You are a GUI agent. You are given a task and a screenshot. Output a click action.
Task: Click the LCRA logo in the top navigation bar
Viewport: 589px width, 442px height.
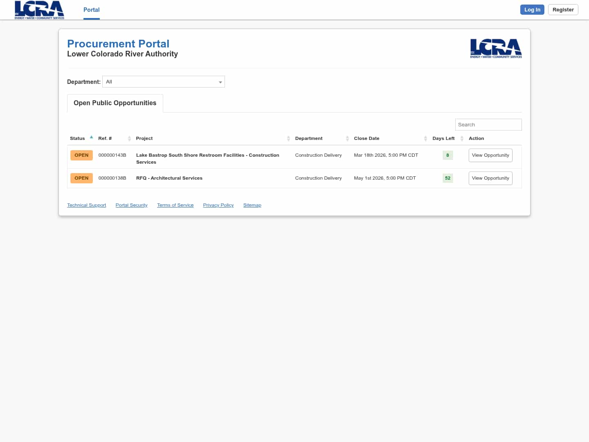pos(39,10)
